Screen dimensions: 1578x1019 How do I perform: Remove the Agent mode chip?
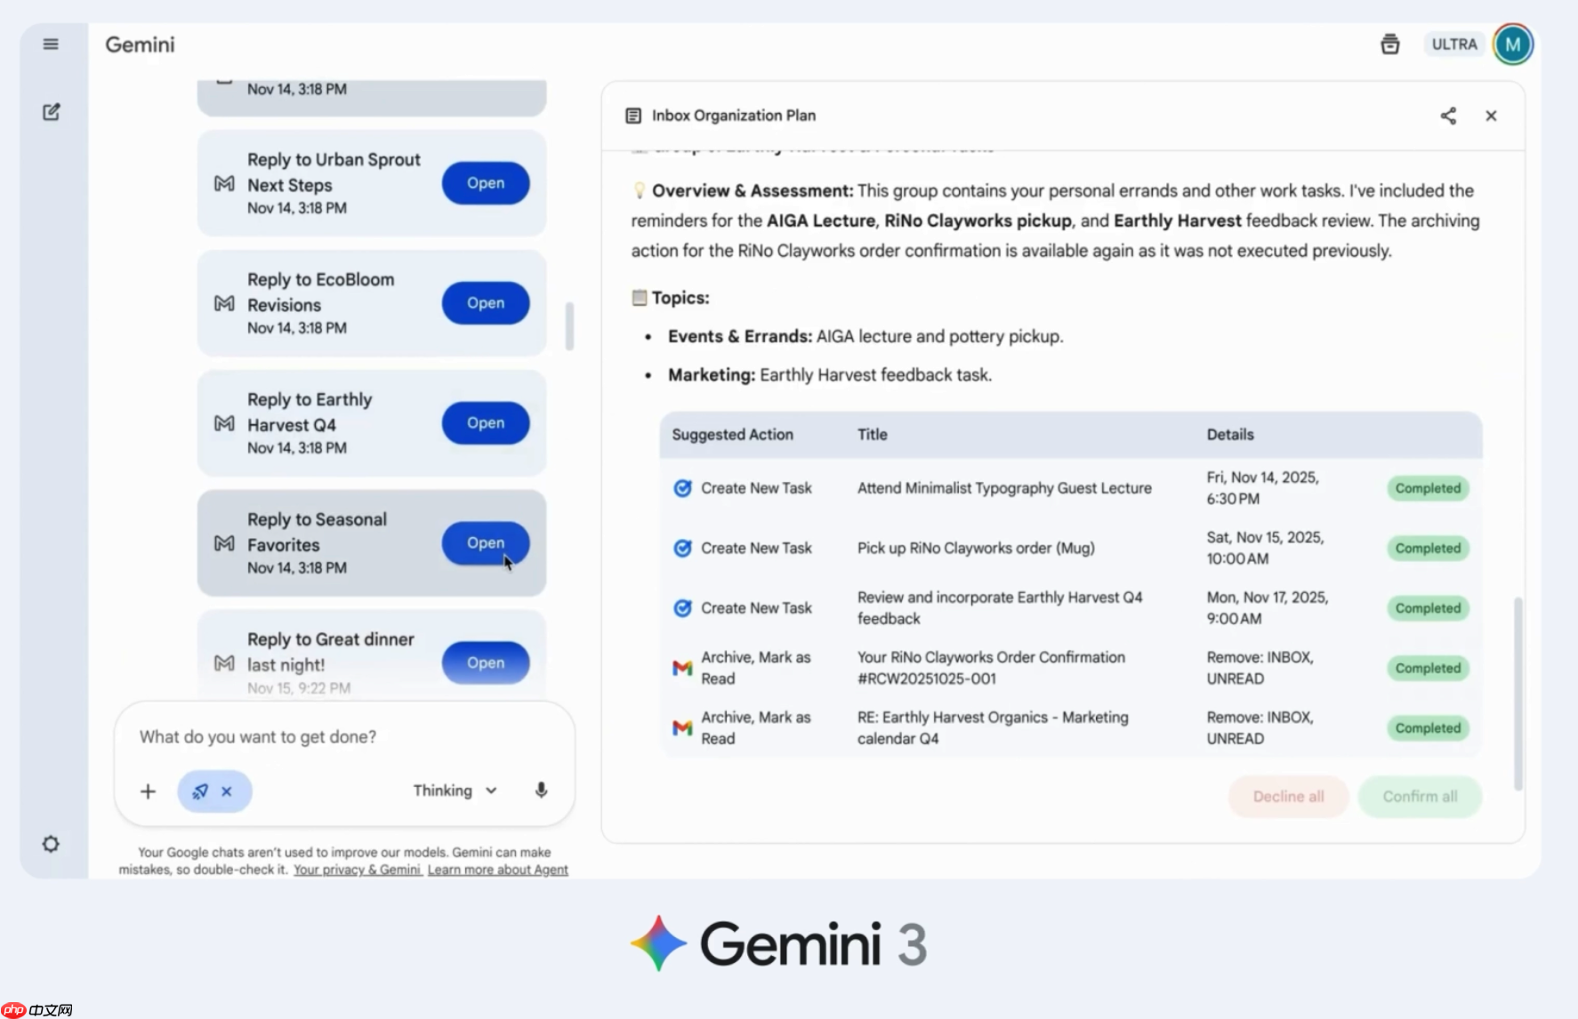[x=228, y=790]
